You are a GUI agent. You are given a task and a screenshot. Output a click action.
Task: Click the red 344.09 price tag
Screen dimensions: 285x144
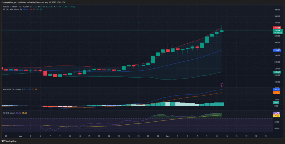pyautogui.click(x=277, y=28)
